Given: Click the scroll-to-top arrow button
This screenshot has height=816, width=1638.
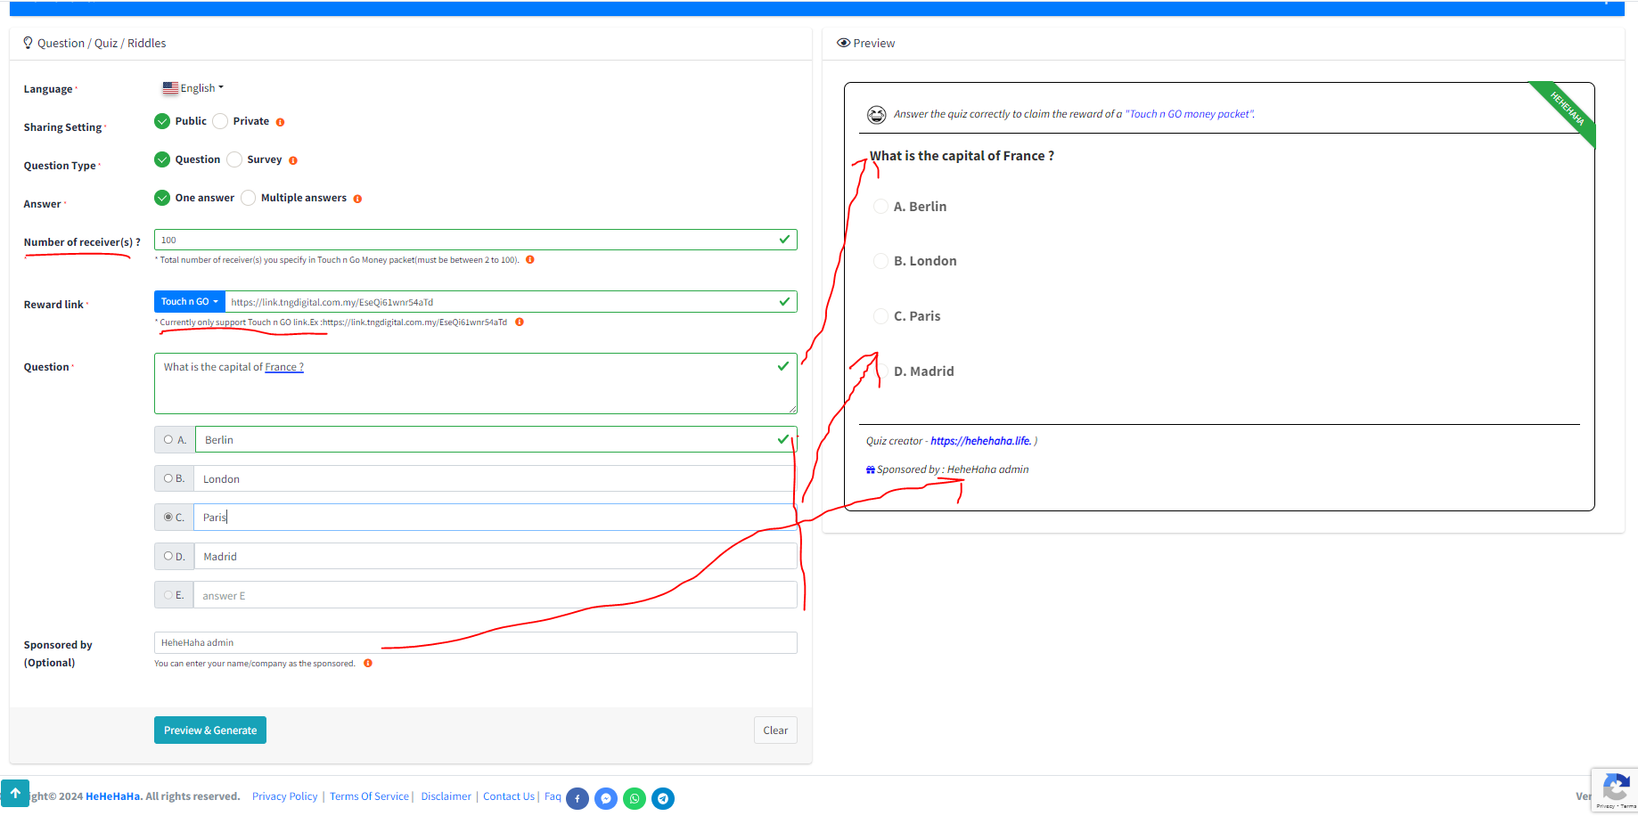Looking at the screenshot, I should click(15, 793).
